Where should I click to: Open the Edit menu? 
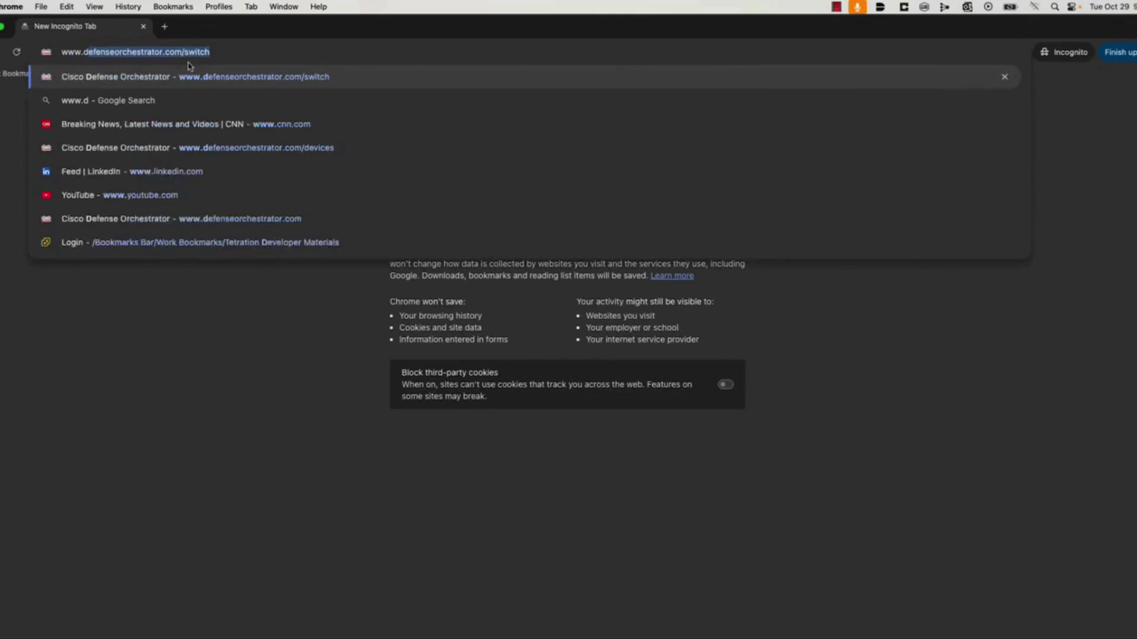pos(66,7)
